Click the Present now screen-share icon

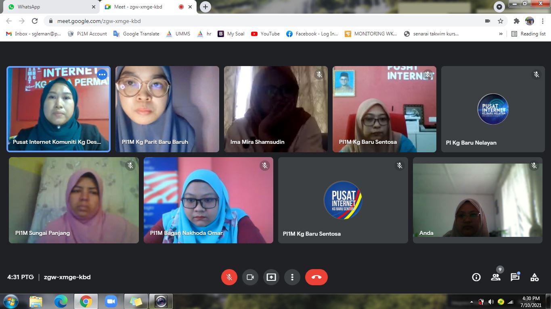tap(271, 277)
